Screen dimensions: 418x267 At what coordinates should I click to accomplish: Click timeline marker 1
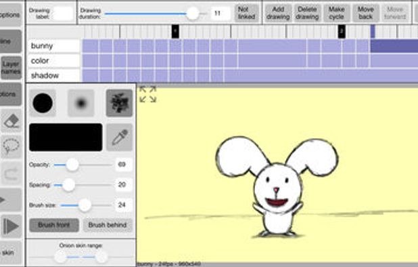click(x=175, y=31)
